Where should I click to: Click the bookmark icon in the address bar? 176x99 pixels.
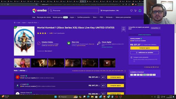37,4
